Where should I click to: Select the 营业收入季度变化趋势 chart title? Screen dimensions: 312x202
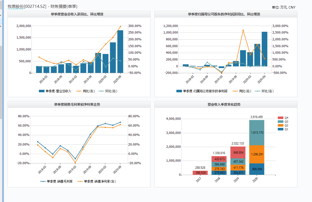(x=224, y=104)
